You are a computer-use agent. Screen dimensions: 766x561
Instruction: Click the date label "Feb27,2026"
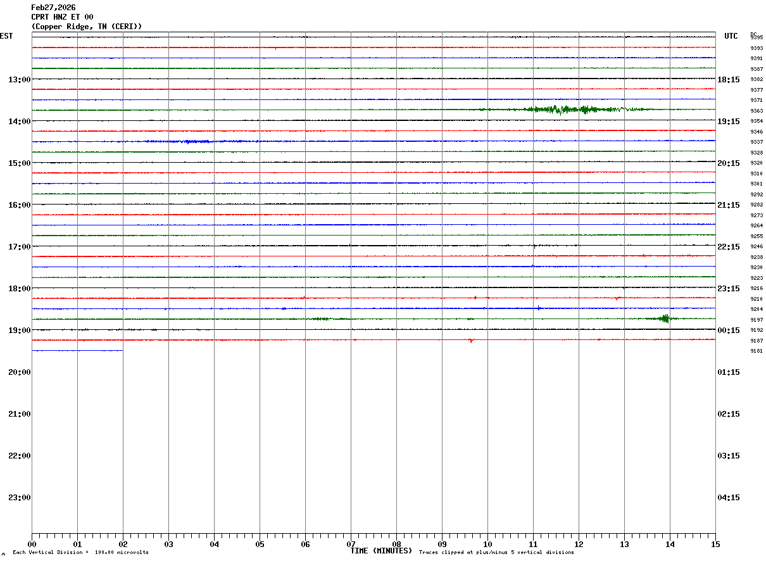[53, 8]
